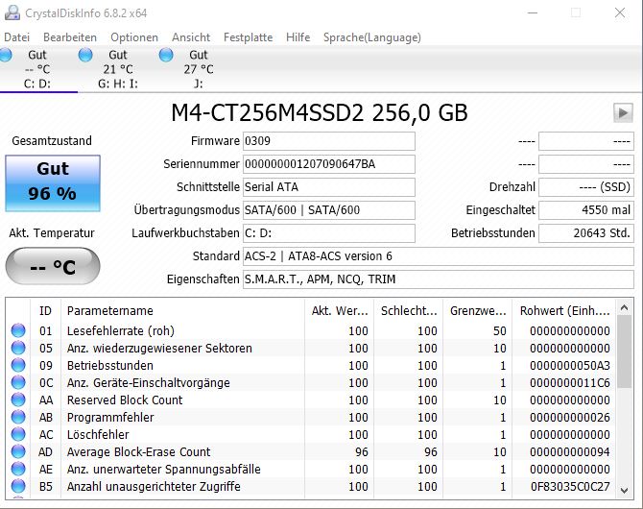643x509 pixels.
Task: Select the Reserved Block Count row
Action: click(311, 400)
